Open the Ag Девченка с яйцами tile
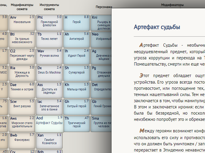The height and width of the screenshot is (153, 205). tap(101, 56)
